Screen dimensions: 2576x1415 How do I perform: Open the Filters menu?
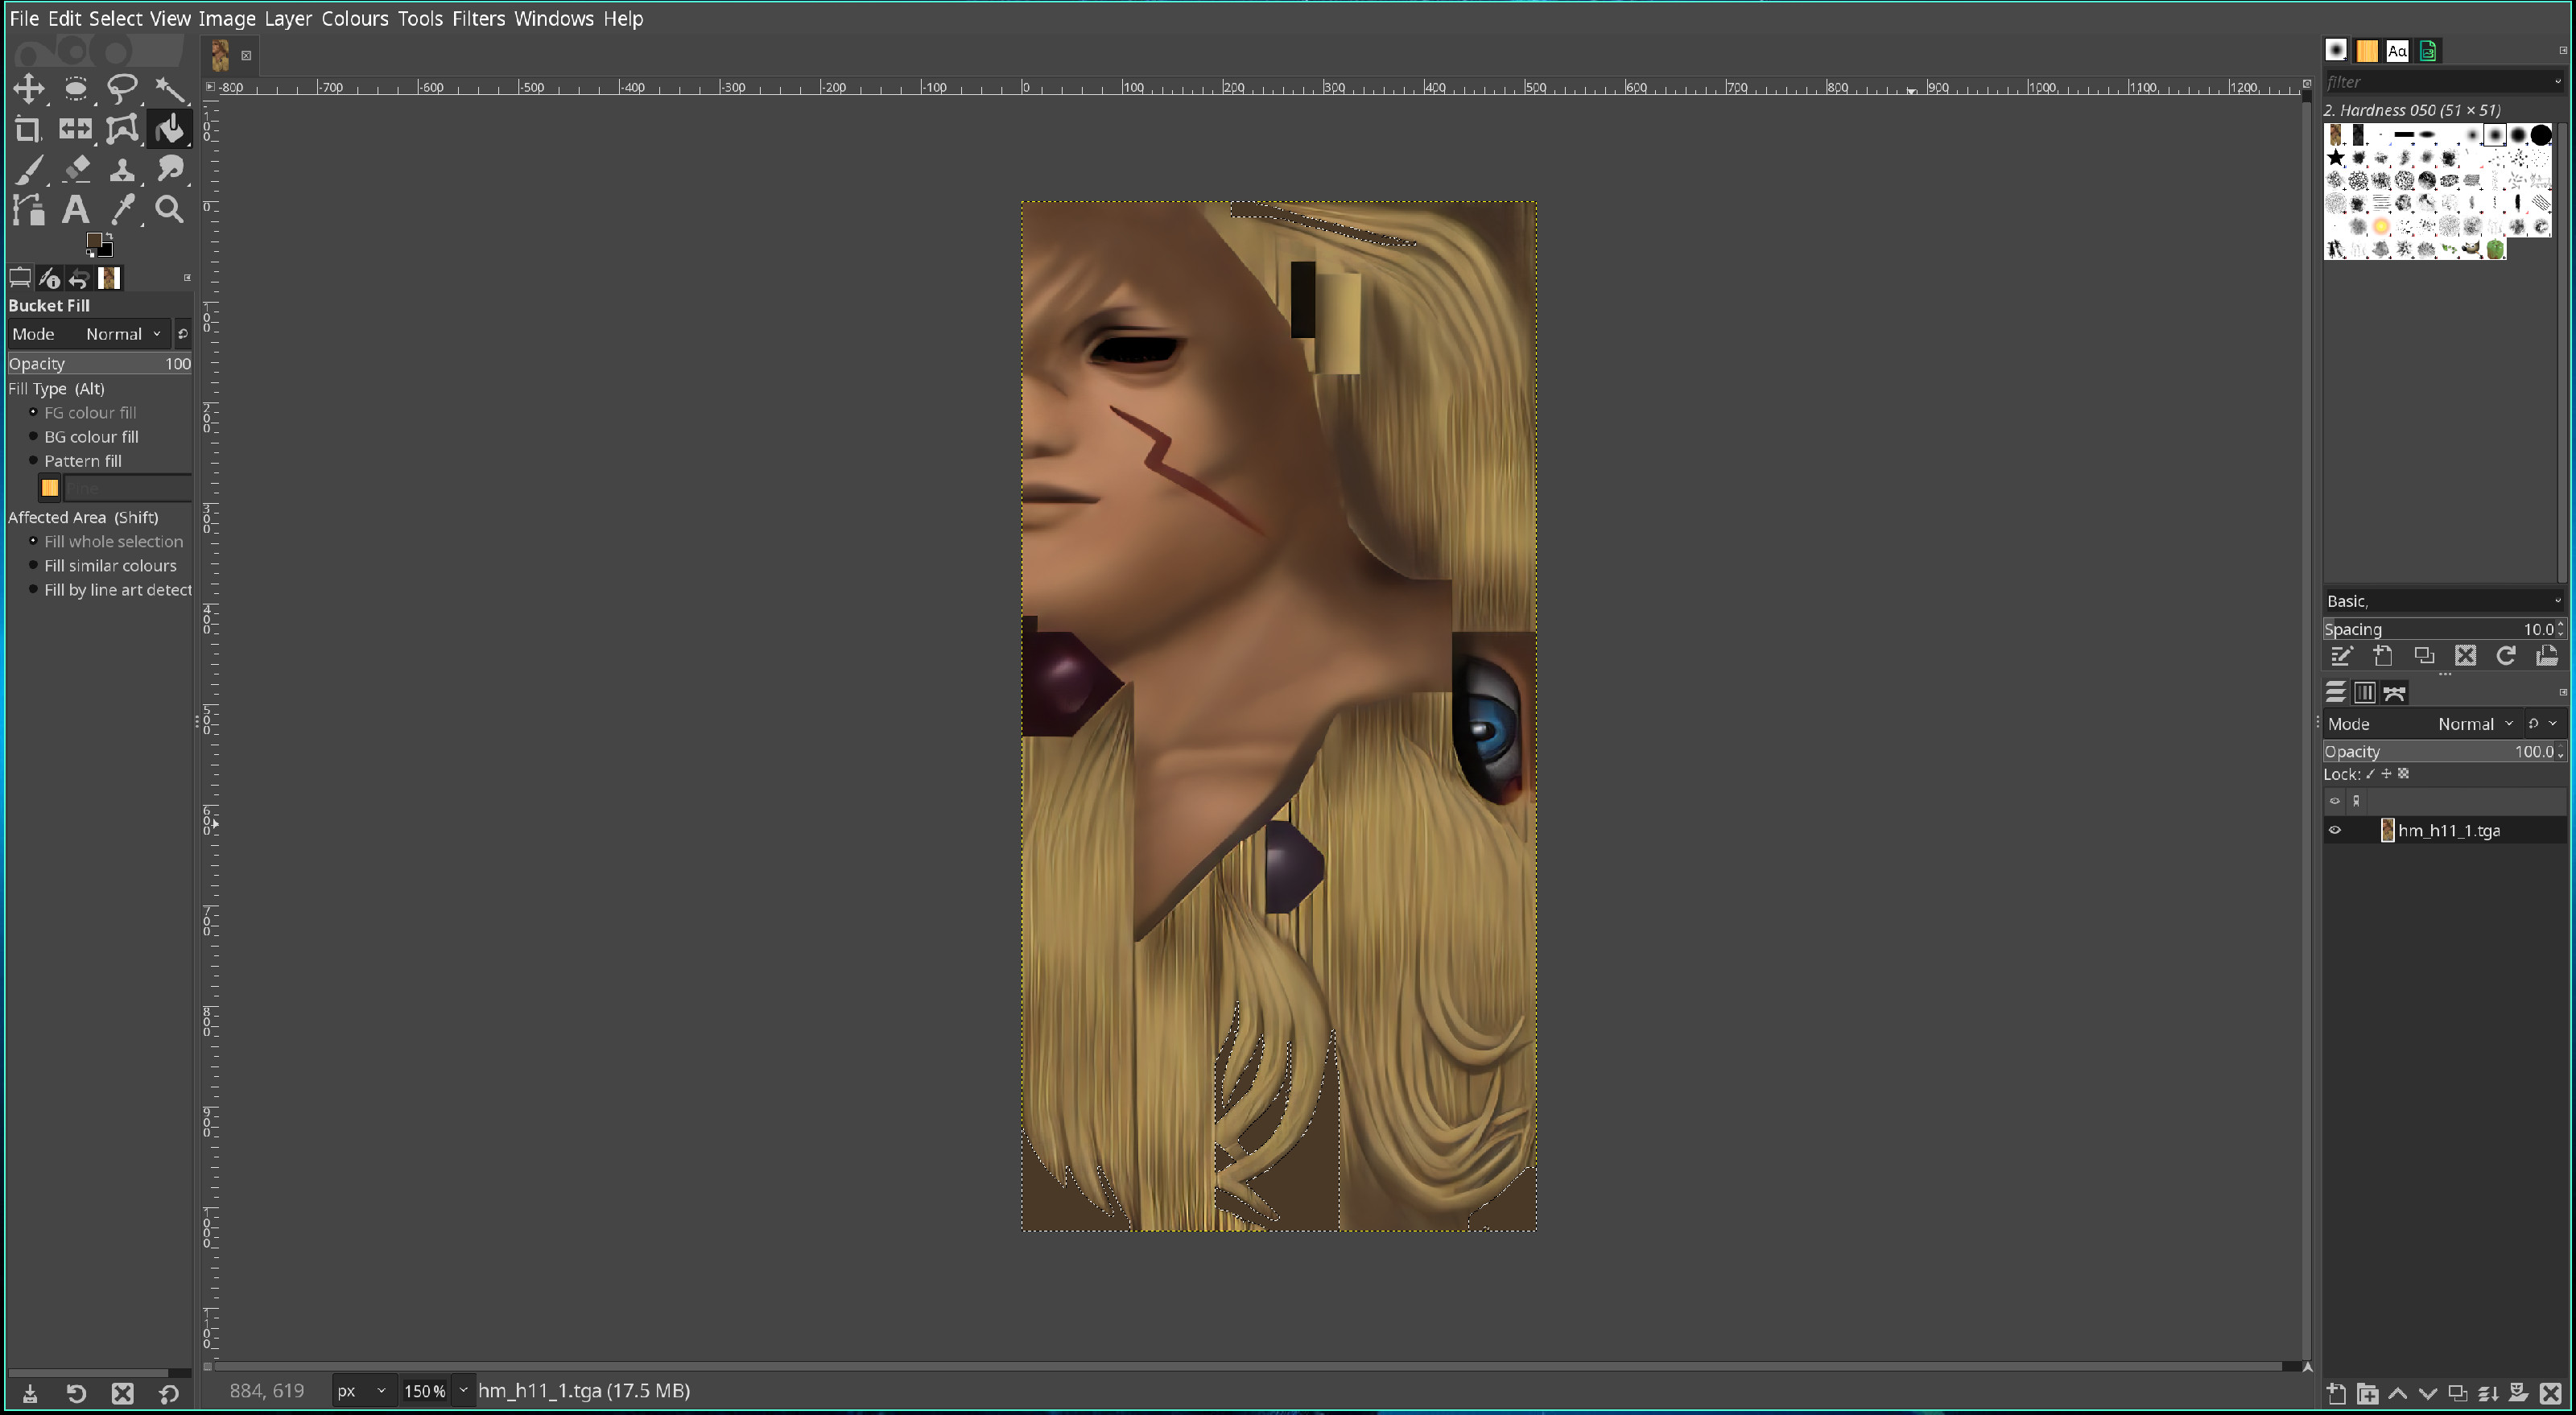click(x=478, y=18)
